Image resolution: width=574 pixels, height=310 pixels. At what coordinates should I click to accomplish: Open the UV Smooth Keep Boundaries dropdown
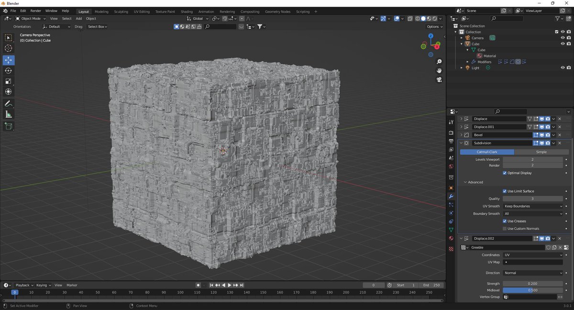coord(533,206)
